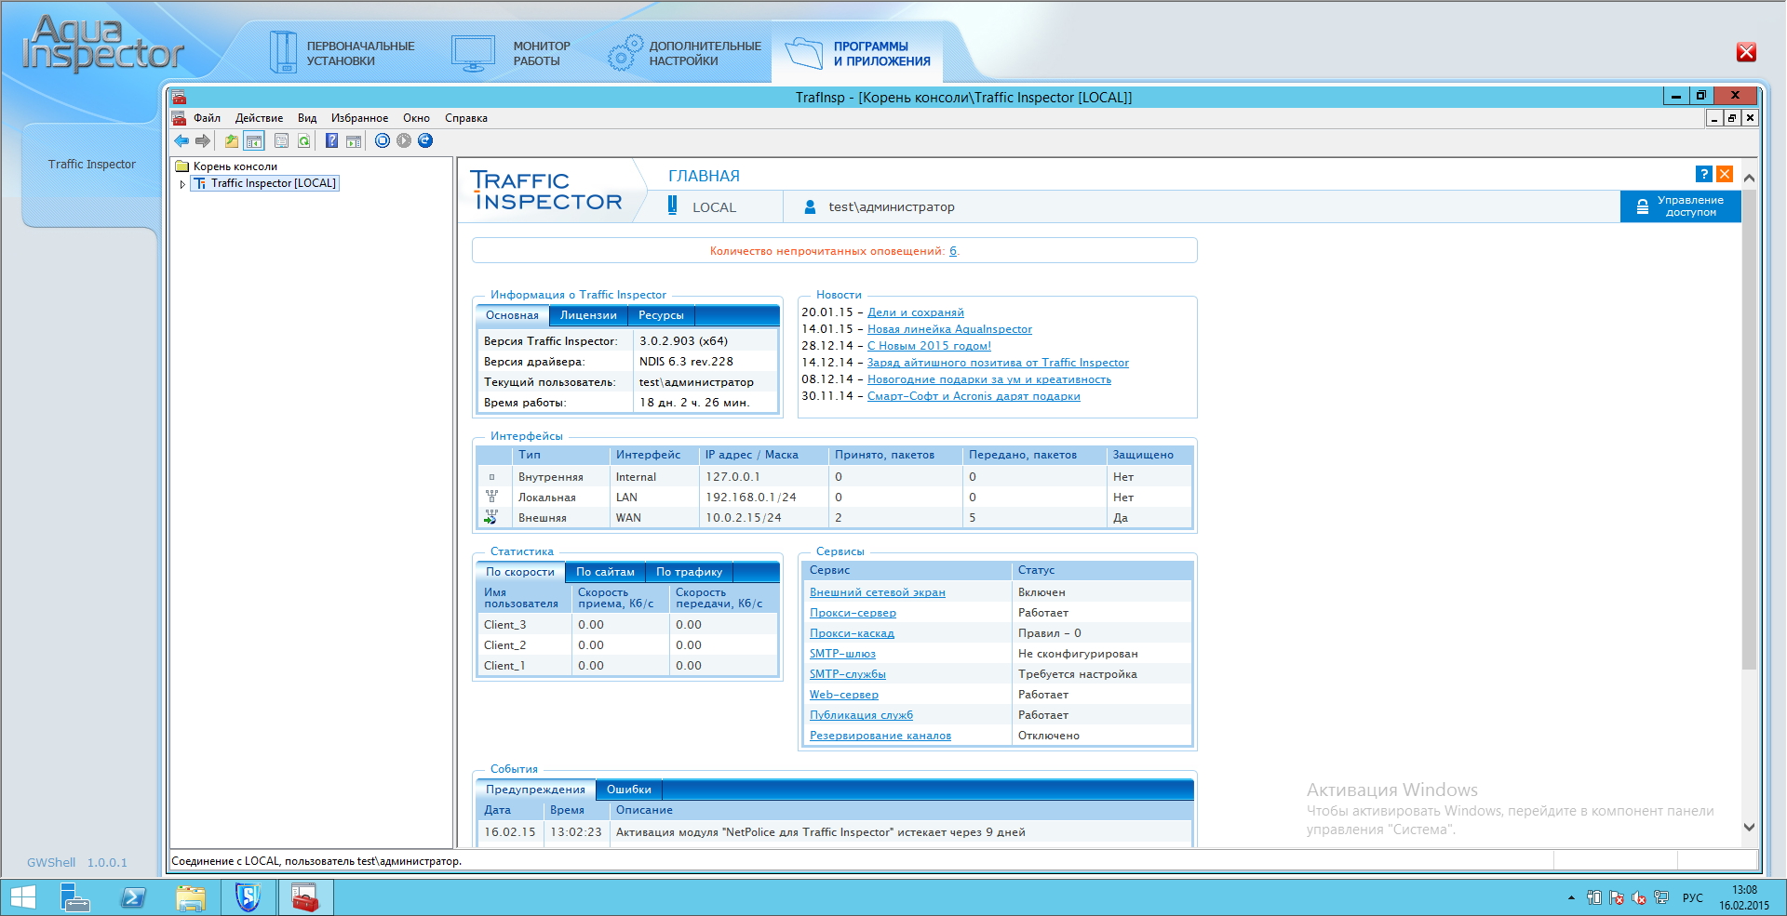Open PowerShell from taskbar
The height and width of the screenshot is (916, 1787).
point(133,897)
